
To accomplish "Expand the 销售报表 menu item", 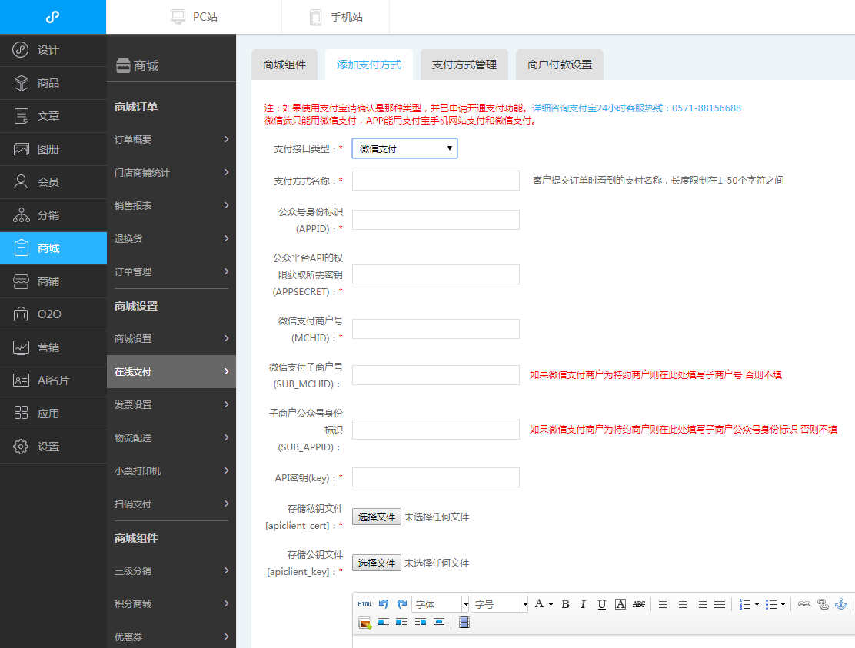I will pos(171,205).
